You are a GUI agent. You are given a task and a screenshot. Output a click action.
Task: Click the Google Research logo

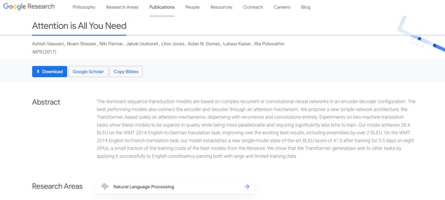[x=29, y=7]
